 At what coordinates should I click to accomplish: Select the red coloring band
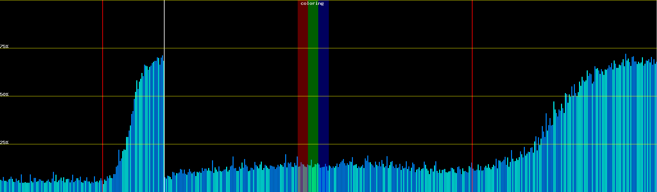point(303,80)
